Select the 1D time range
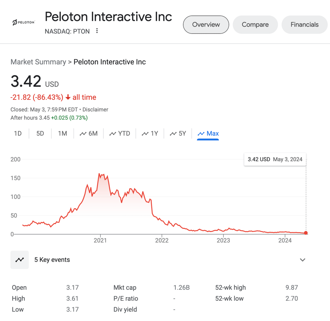Viewport: 330px width, 321px height. (18, 133)
